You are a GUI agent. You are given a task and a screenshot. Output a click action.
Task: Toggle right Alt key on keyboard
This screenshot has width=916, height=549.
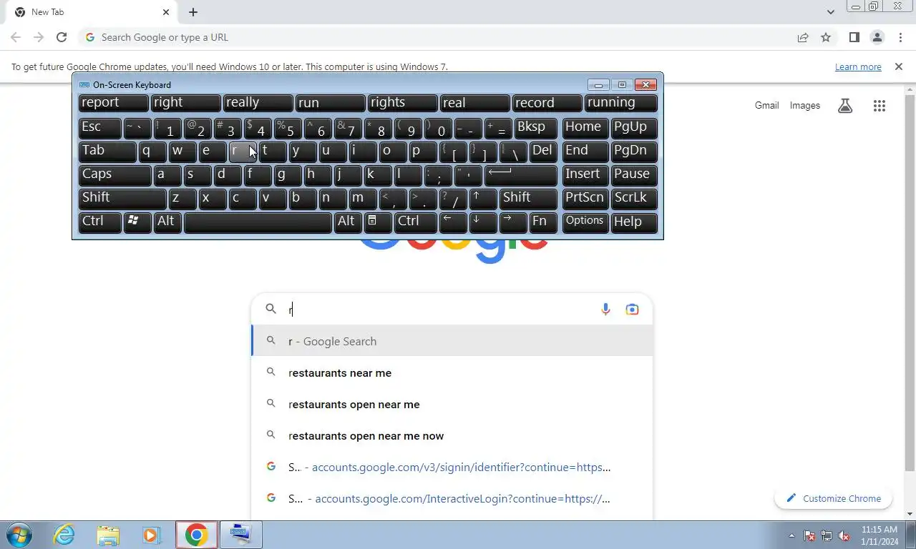point(348,222)
